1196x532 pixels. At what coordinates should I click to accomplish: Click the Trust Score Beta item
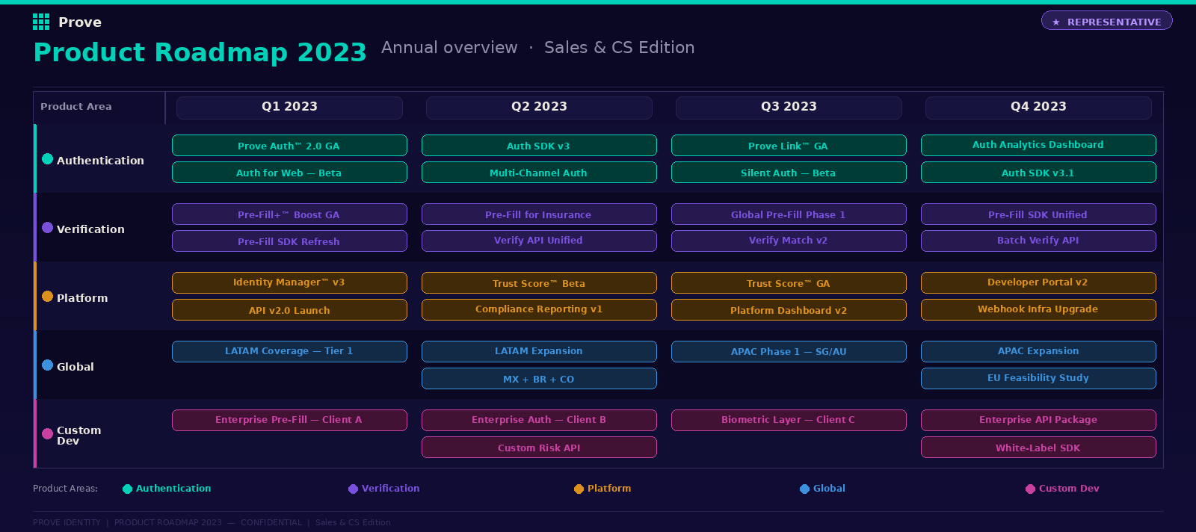[539, 283]
